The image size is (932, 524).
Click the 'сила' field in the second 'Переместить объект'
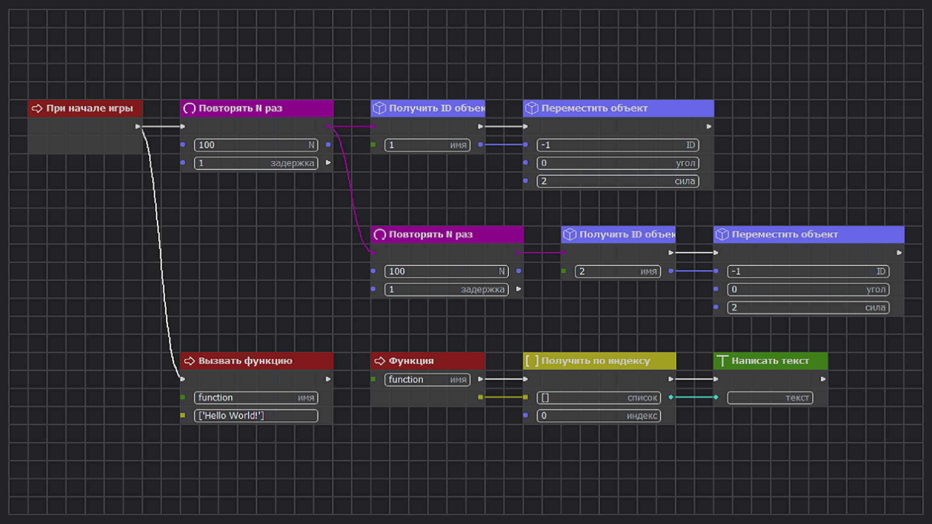coord(808,308)
